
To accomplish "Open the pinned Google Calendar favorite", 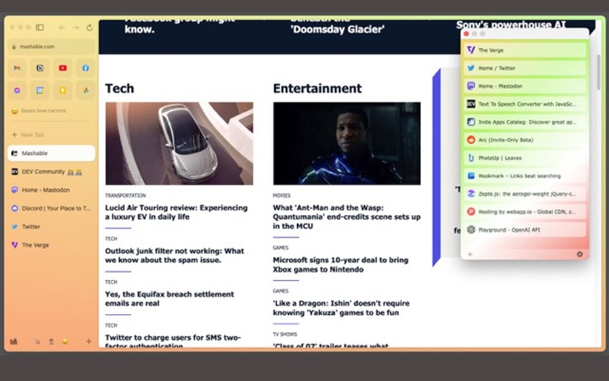I will (40, 91).
